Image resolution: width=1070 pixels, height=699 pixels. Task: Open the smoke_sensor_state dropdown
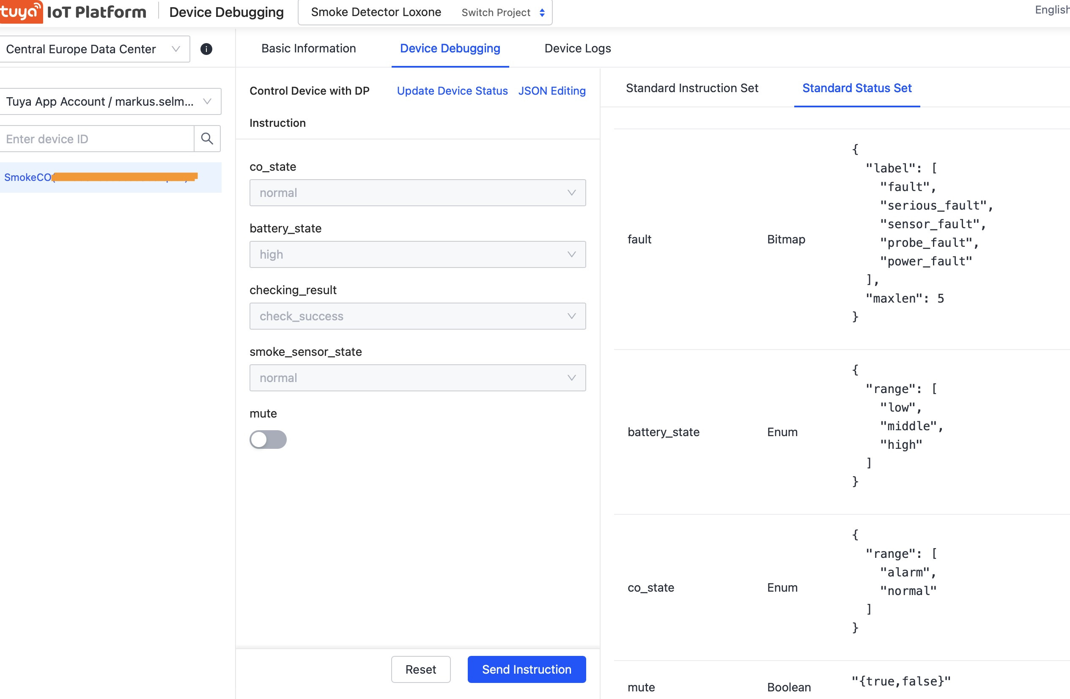[x=417, y=378]
